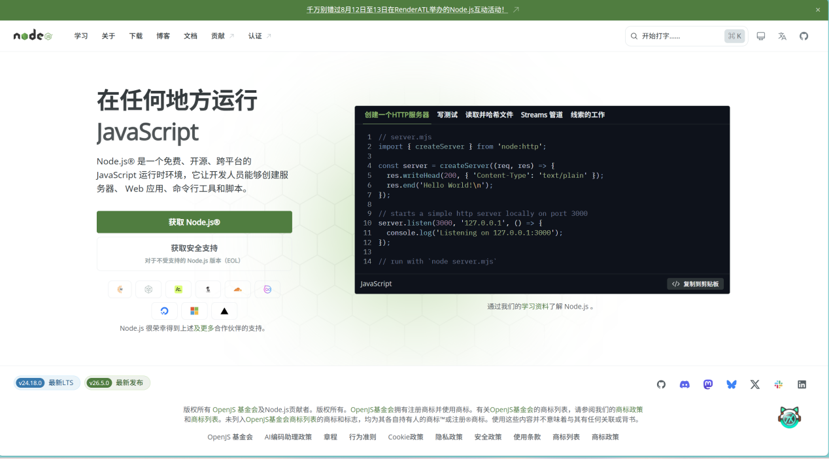
Task: Click the Node.js logo in the header
Action: pyautogui.click(x=33, y=36)
